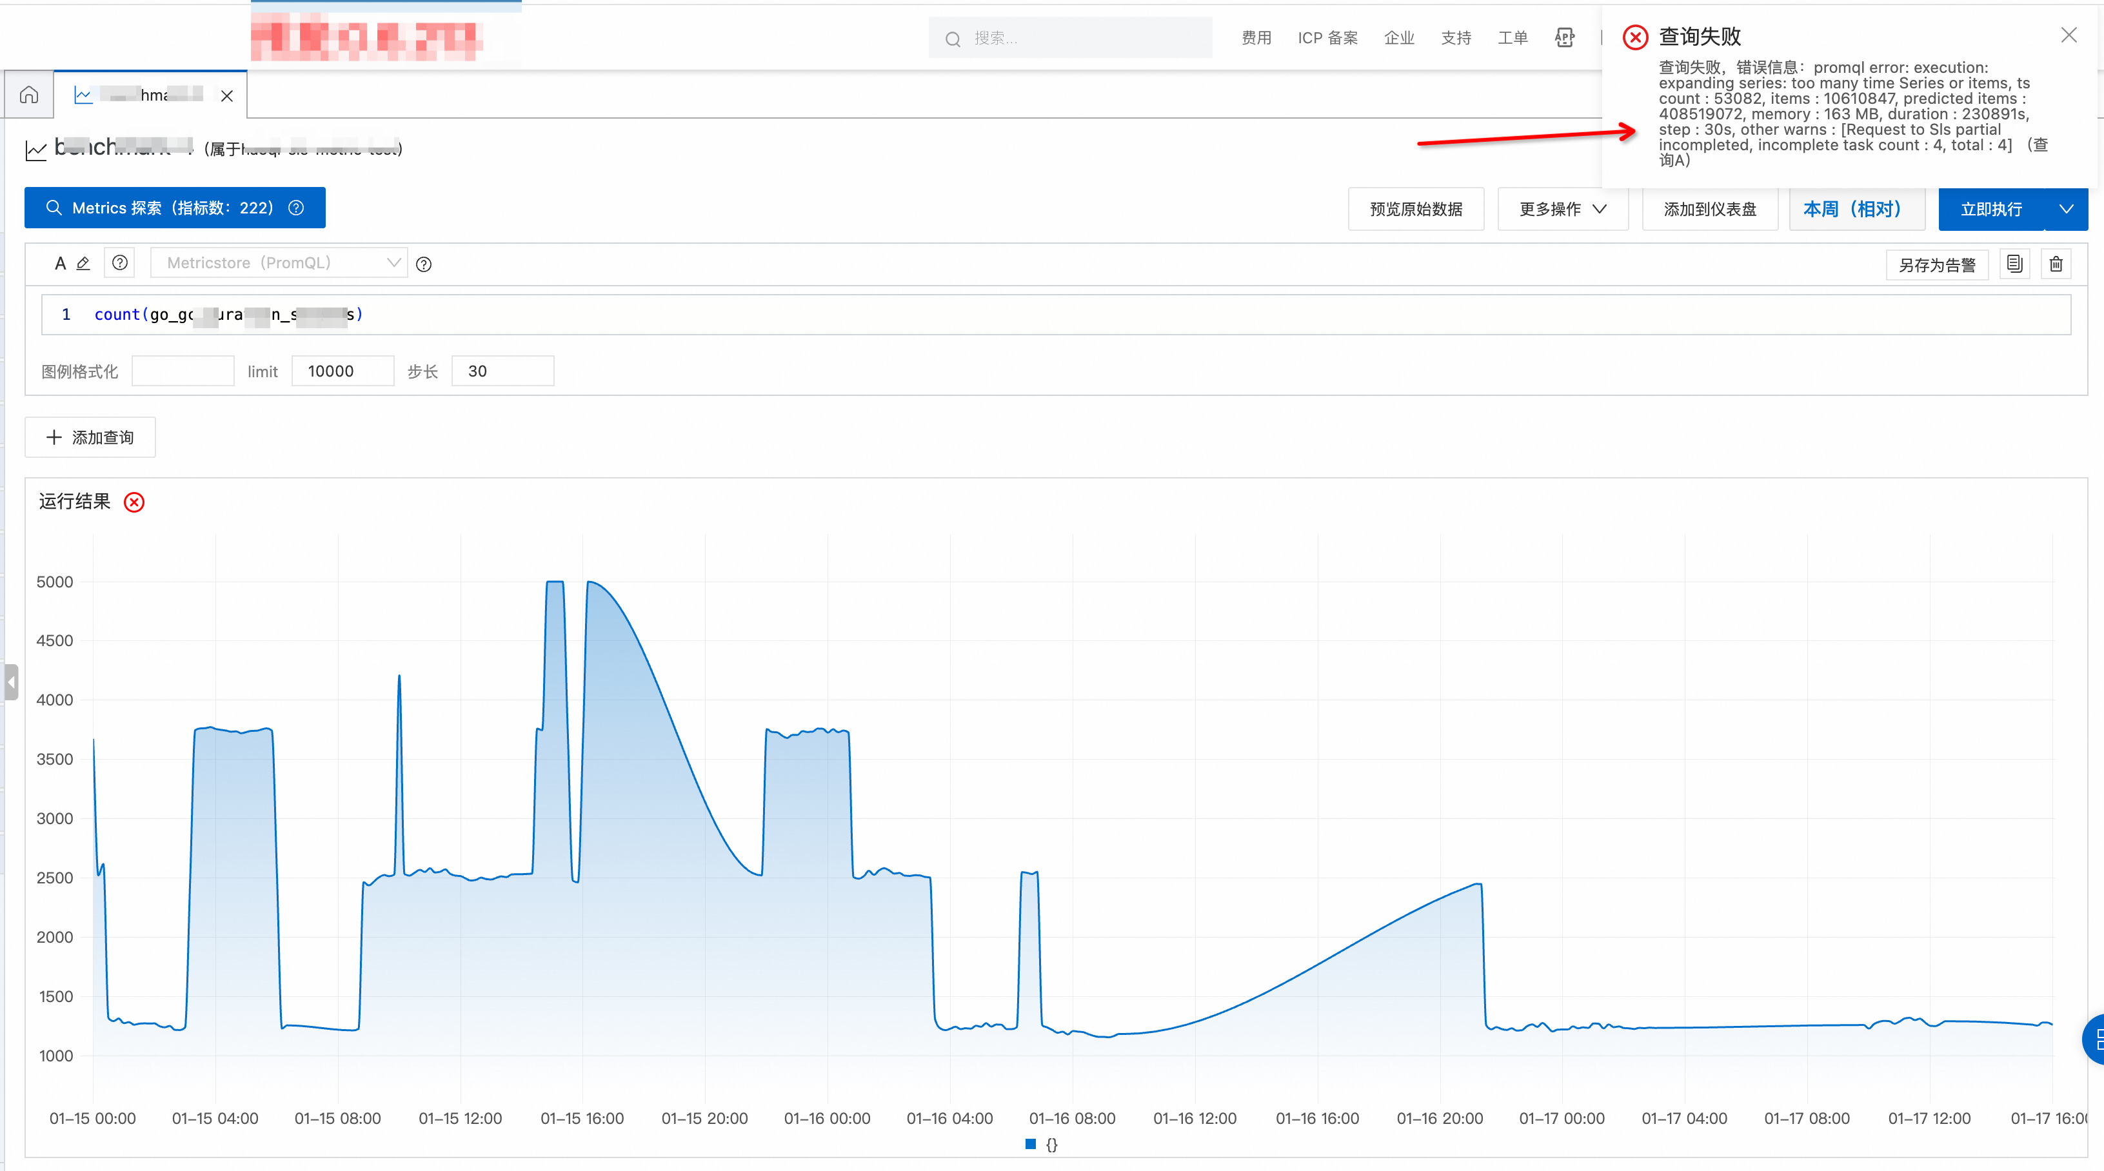2104x1171 pixels.
Task: Open Metricstore (PromQL) dropdown
Action: click(279, 263)
